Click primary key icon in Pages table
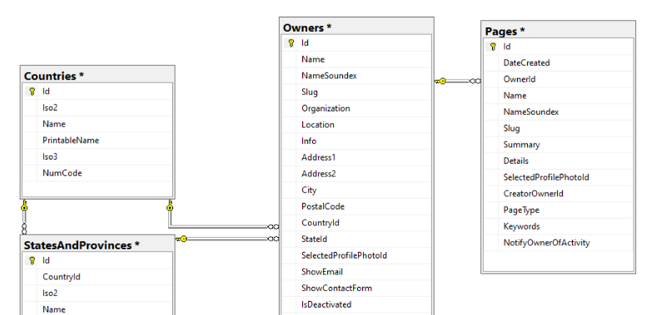This screenshot has width=661, height=315. click(493, 47)
